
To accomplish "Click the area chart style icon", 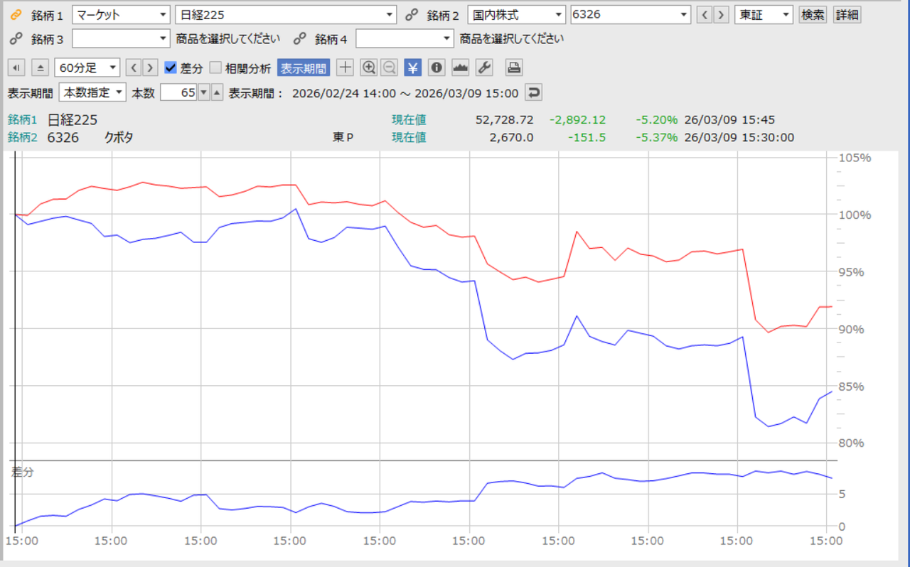I will [461, 67].
